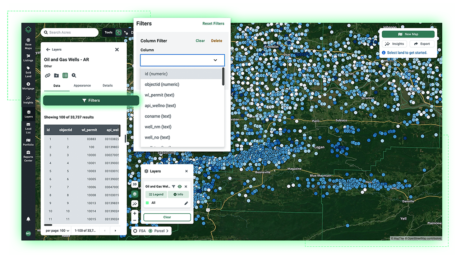460x259 pixels.
Task: Click the magnifier zoom-to-layer icon
Action: pos(74,76)
